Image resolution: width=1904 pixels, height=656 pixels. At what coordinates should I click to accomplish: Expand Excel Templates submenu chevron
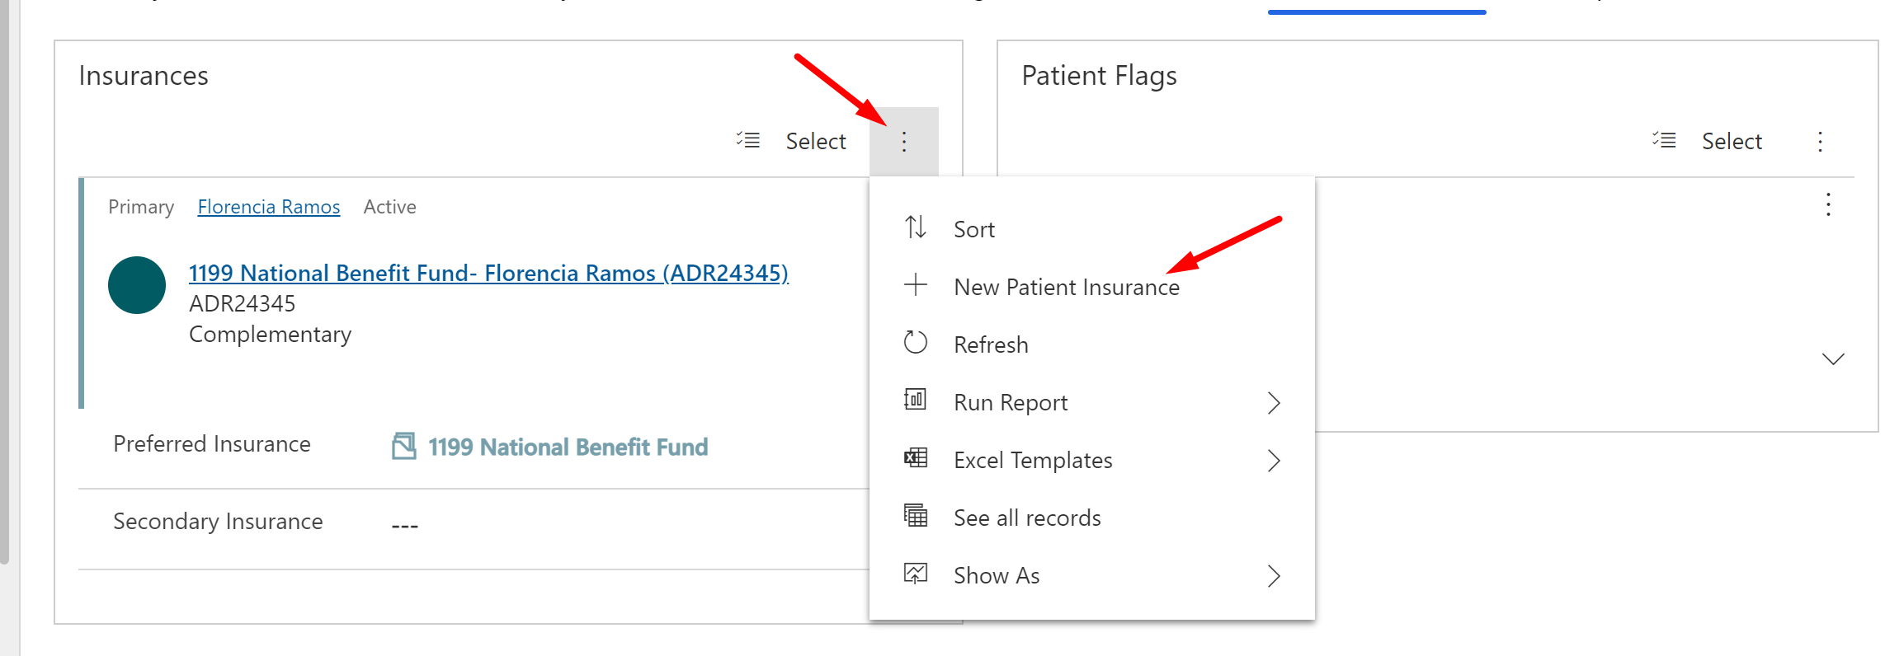point(1274,461)
